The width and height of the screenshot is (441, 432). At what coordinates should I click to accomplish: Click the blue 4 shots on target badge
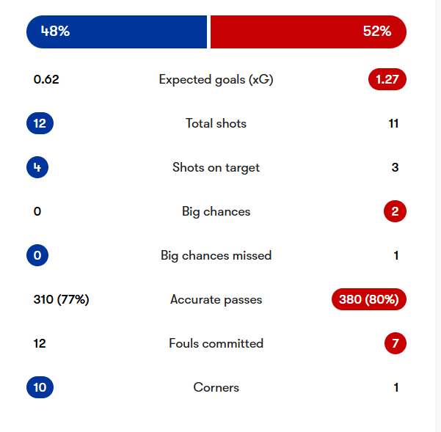click(37, 167)
